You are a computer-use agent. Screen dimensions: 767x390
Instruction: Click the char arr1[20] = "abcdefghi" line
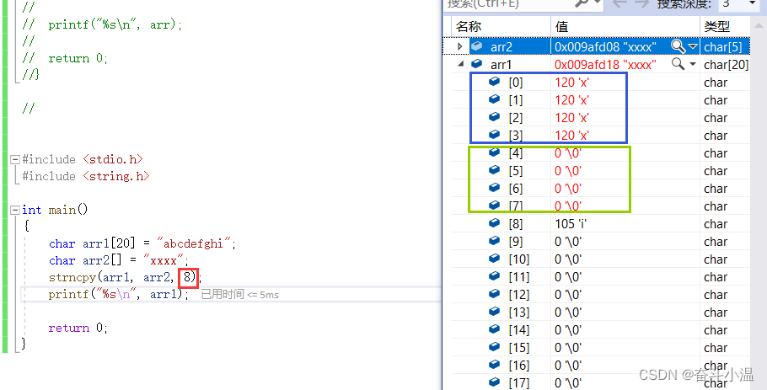(x=142, y=243)
